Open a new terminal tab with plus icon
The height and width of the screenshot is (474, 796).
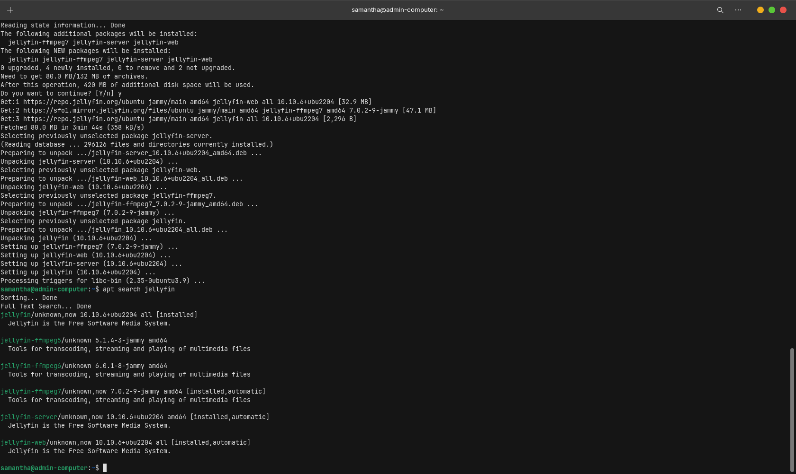click(10, 10)
